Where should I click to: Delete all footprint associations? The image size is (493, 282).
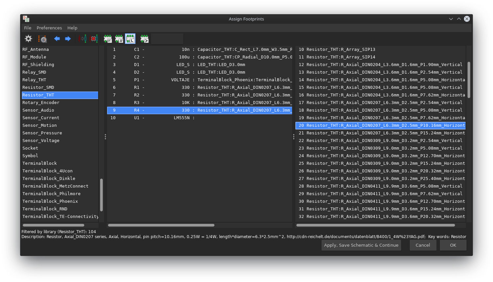[x=94, y=39]
